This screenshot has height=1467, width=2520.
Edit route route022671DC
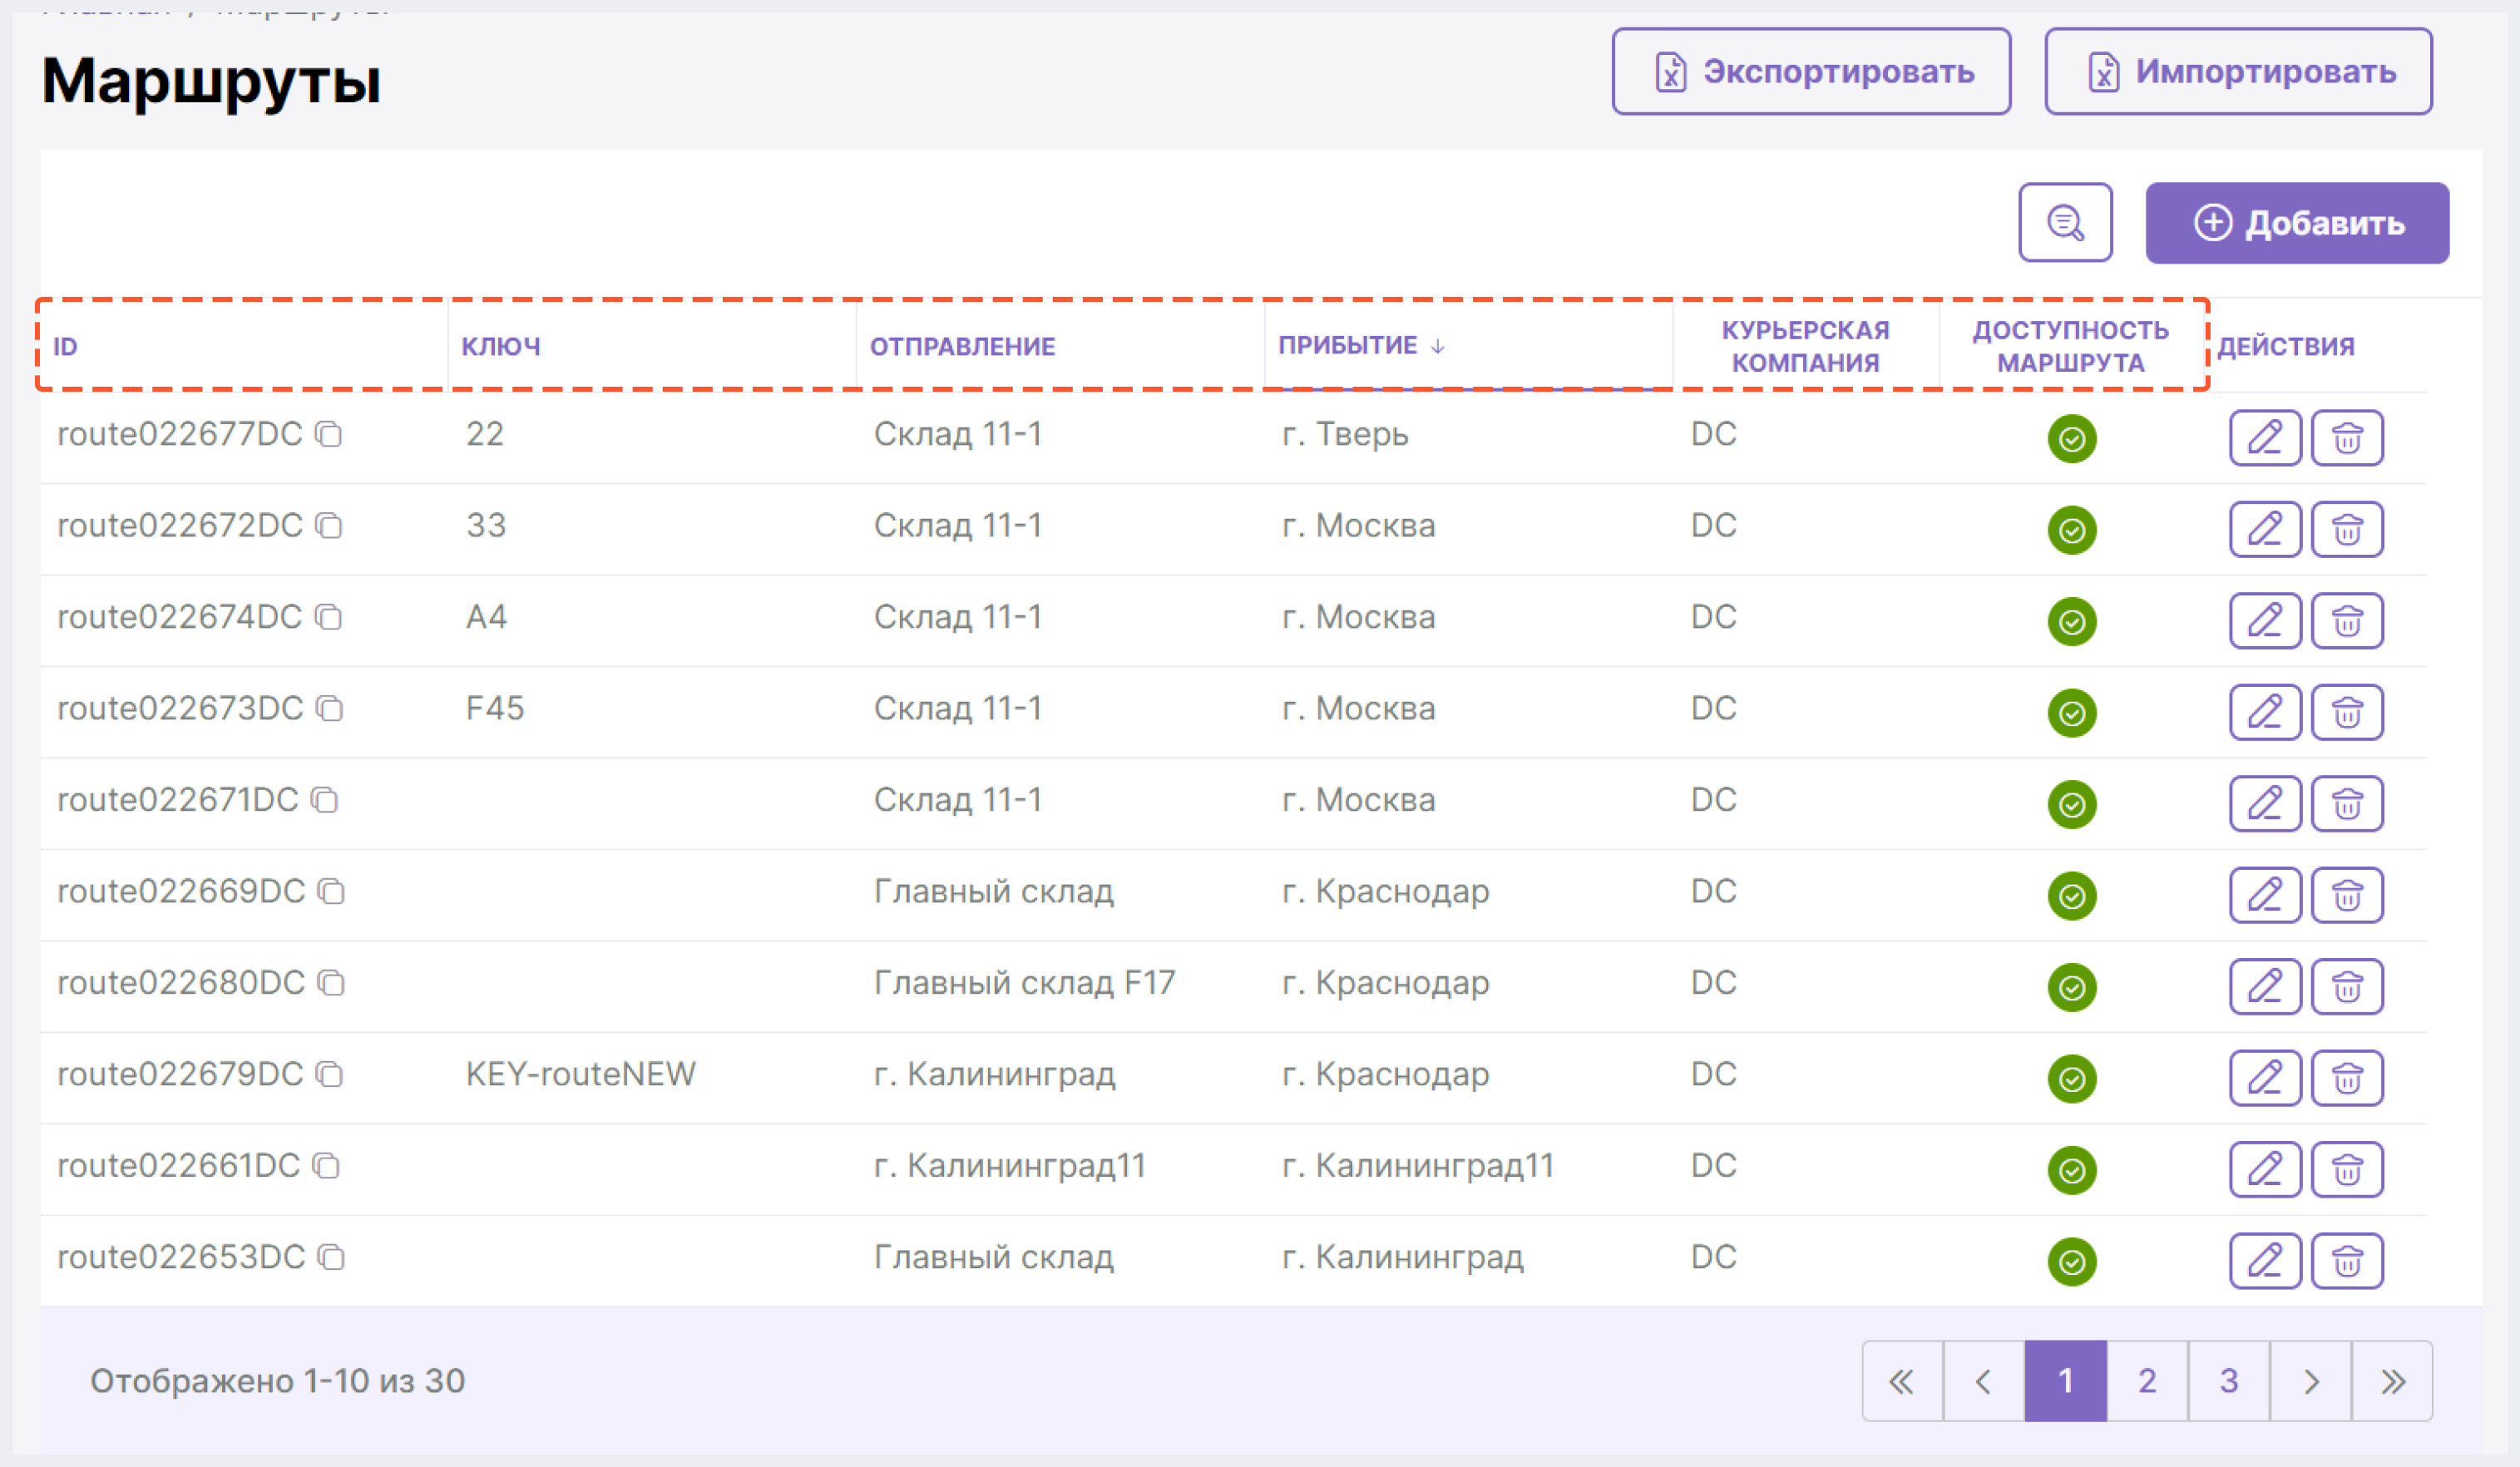point(2265,804)
